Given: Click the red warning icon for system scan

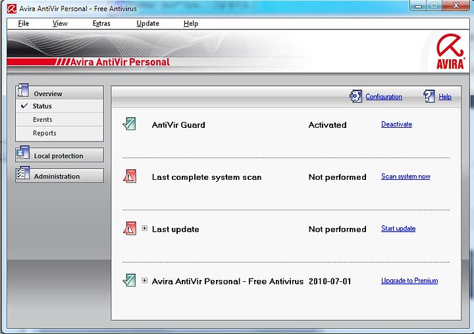Looking at the screenshot, I should point(130,176).
